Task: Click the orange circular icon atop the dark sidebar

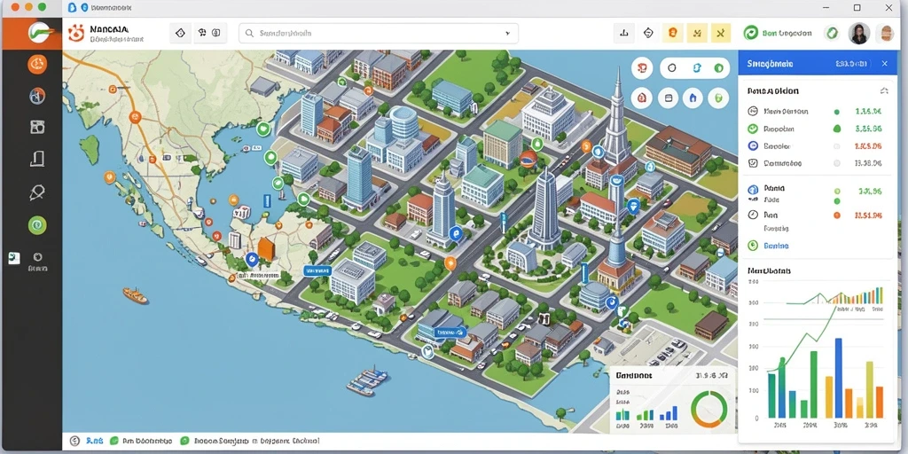Action: point(37,64)
